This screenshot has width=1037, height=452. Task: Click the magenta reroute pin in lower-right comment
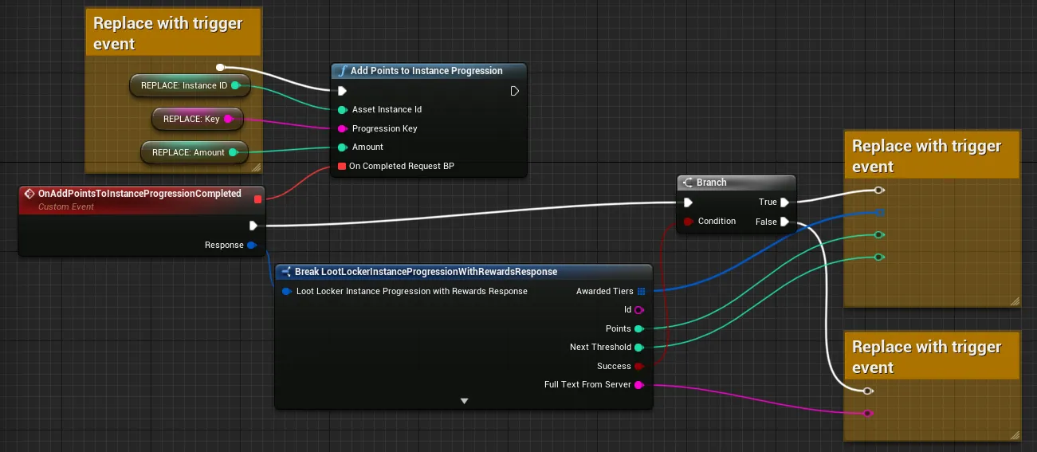click(868, 413)
